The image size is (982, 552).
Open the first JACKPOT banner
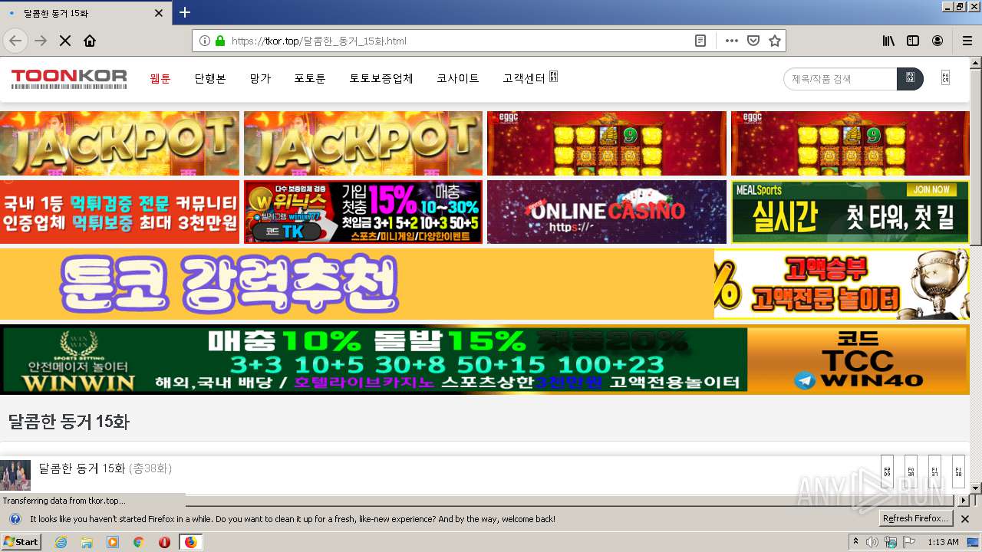[120, 143]
